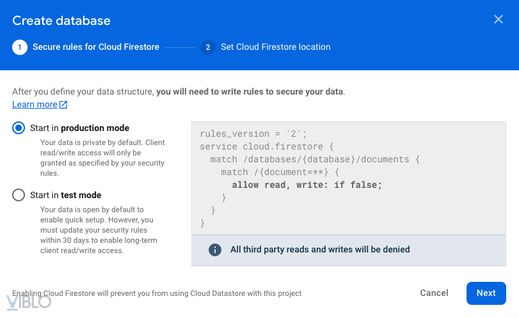
Task: Click the Viblo watermark logo
Action: (x=29, y=302)
